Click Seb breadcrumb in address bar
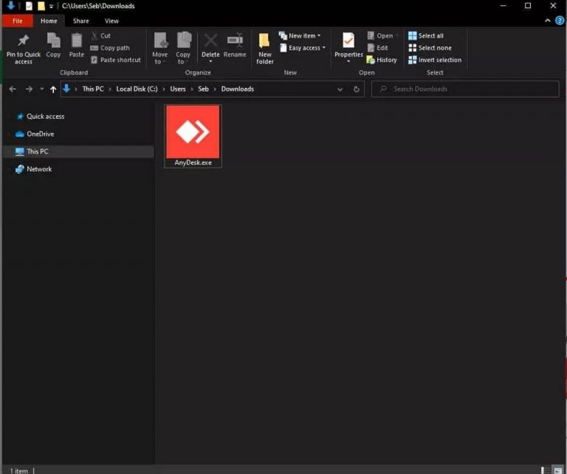The image size is (567, 474). pos(203,89)
